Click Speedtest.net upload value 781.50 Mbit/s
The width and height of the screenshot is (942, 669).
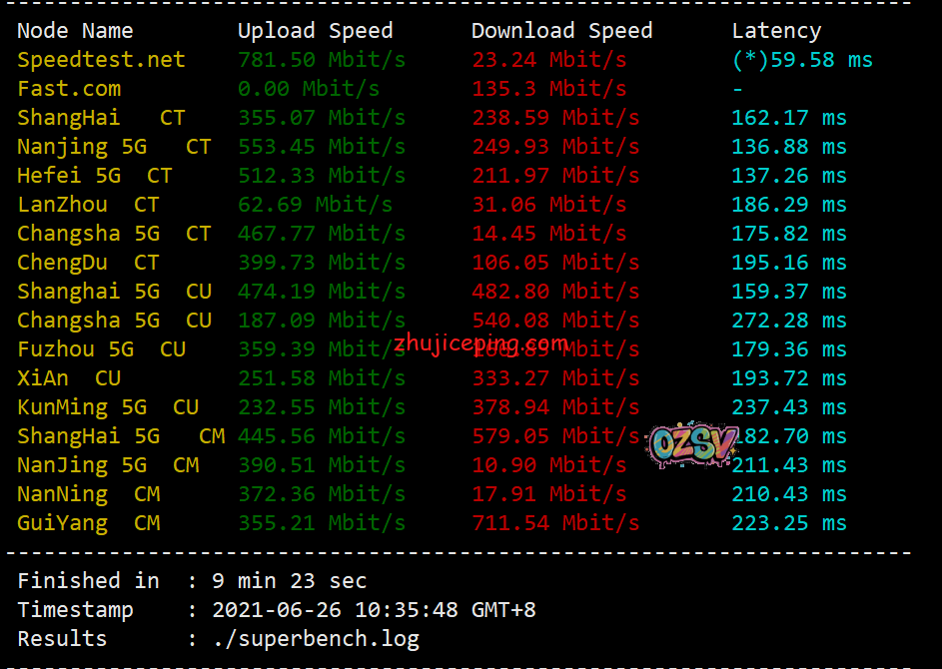(321, 60)
